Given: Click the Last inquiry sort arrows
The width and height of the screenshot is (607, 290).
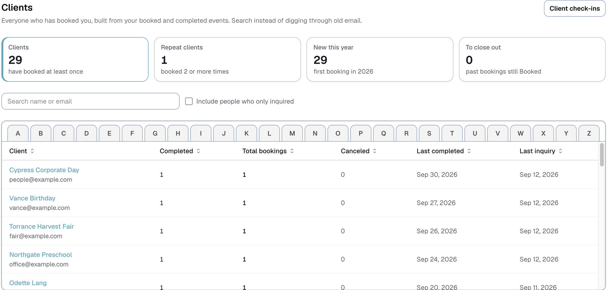Looking at the screenshot, I should pos(560,151).
